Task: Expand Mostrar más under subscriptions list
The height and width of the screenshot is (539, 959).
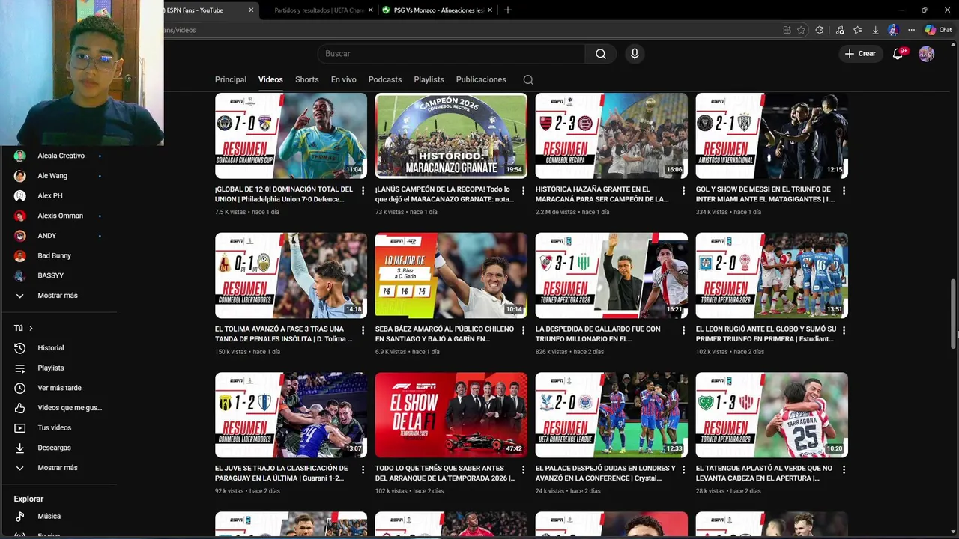Action: click(58, 296)
